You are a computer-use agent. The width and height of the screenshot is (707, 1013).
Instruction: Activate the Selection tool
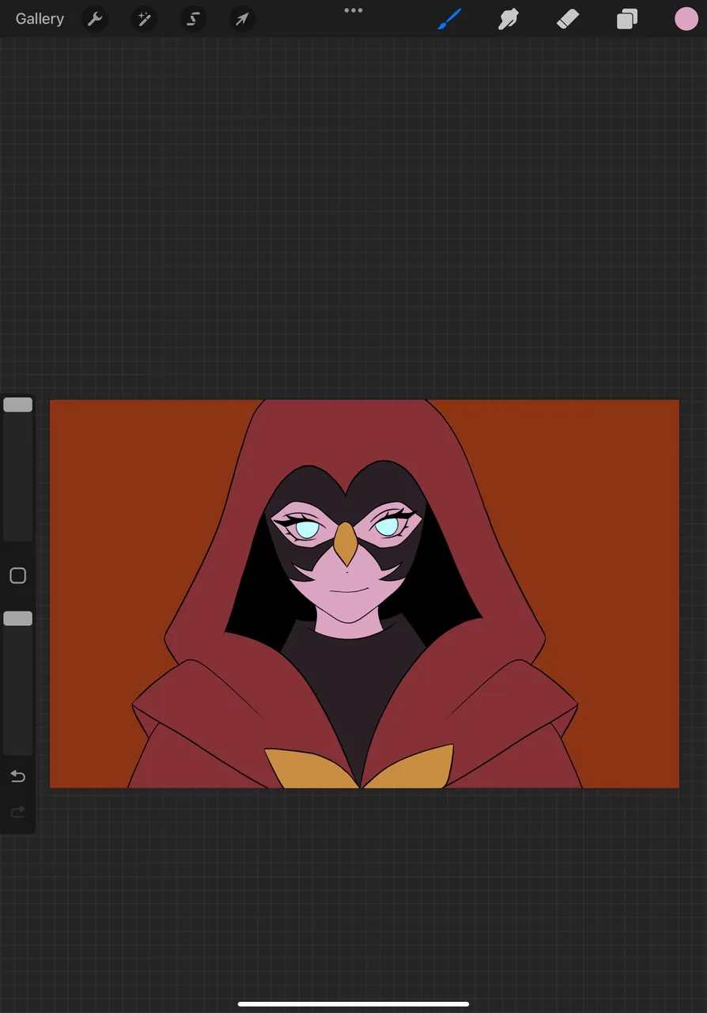coord(193,19)
